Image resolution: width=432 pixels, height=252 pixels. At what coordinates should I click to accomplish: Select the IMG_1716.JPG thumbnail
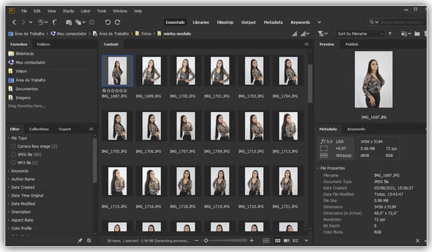pyautogui.click(x=151, y=182)
